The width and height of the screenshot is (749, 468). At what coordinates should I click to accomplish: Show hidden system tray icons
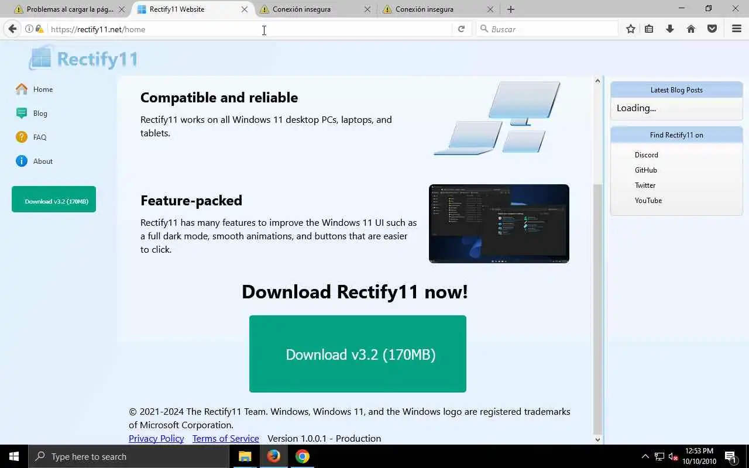click(645, 456)
